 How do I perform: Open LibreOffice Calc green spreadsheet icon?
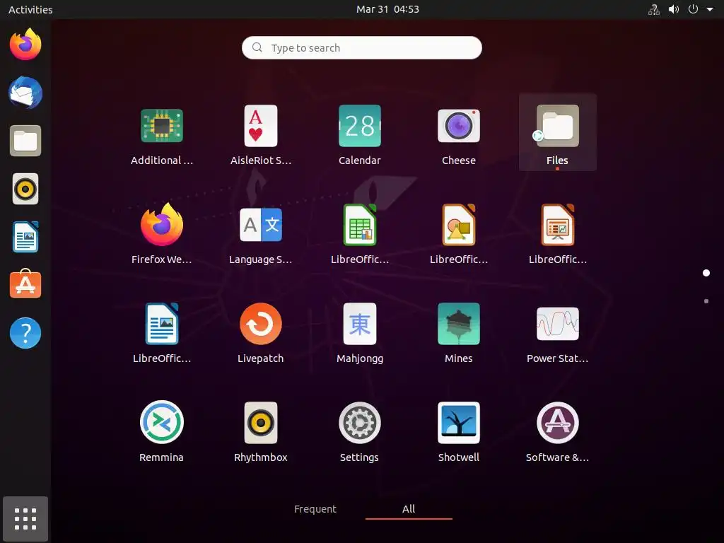pos(360,224)
